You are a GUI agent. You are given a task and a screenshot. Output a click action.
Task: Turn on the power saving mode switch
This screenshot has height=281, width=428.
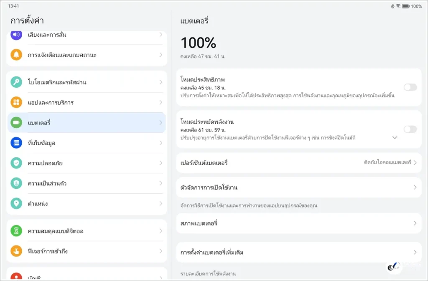click(x=410, y=129)
